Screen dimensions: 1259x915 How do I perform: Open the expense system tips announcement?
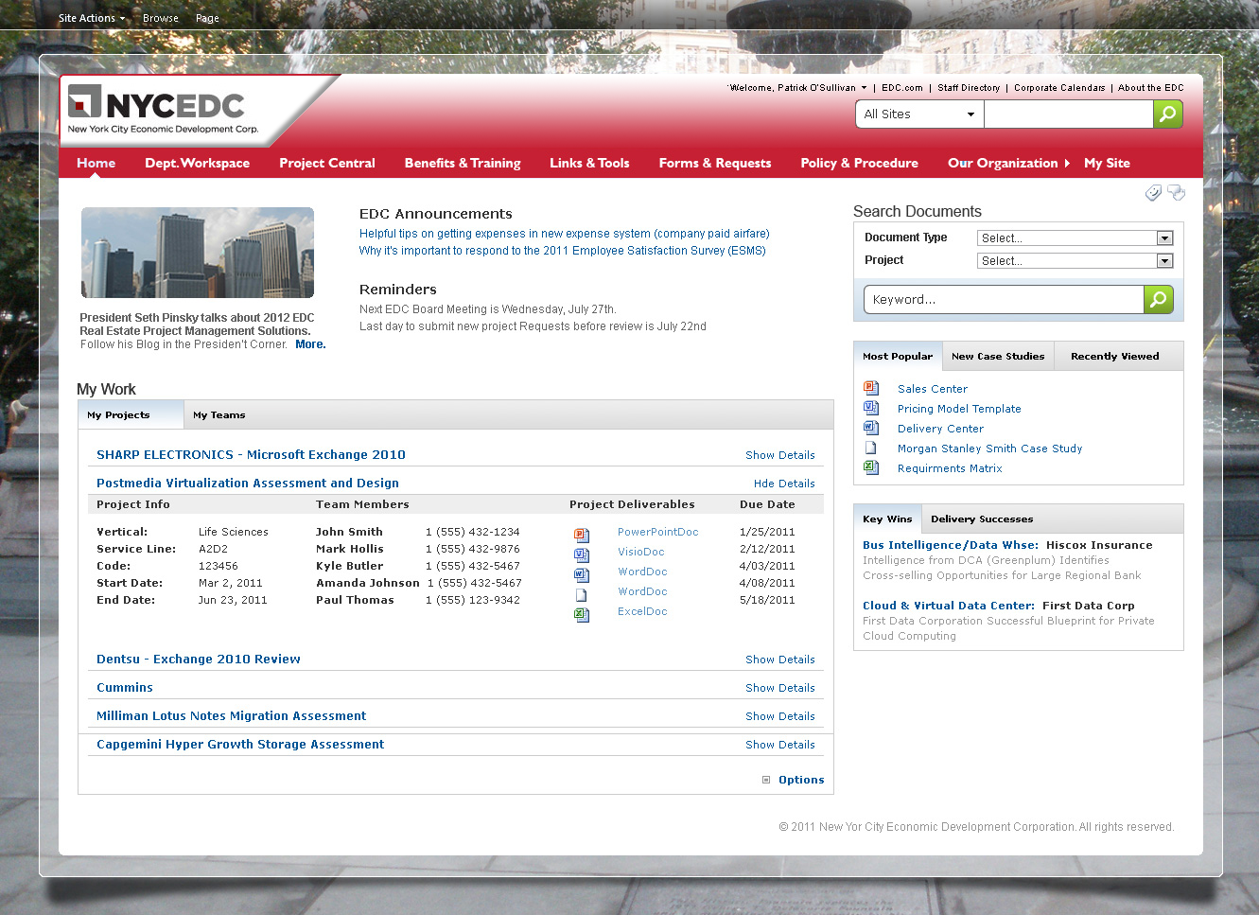click(565, 234)
